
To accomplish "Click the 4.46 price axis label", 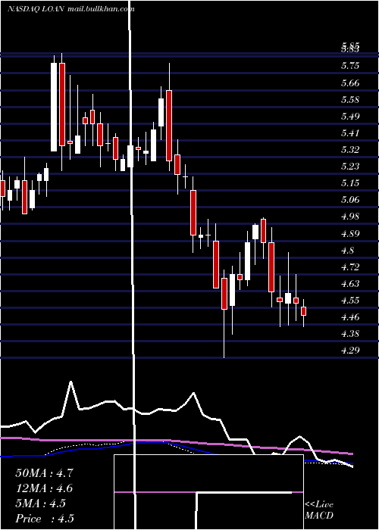I will click(350, 317).
